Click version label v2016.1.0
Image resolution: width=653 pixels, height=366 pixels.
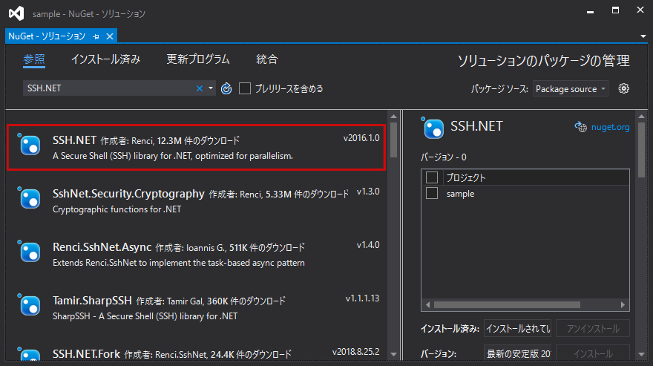[361, 138]
